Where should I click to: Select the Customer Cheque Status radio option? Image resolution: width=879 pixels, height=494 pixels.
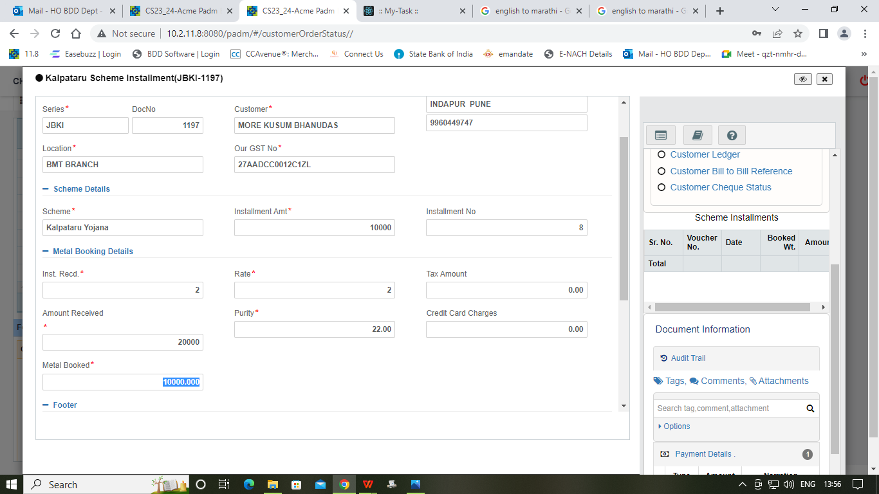pyautogui.click(x=661, y=188)
